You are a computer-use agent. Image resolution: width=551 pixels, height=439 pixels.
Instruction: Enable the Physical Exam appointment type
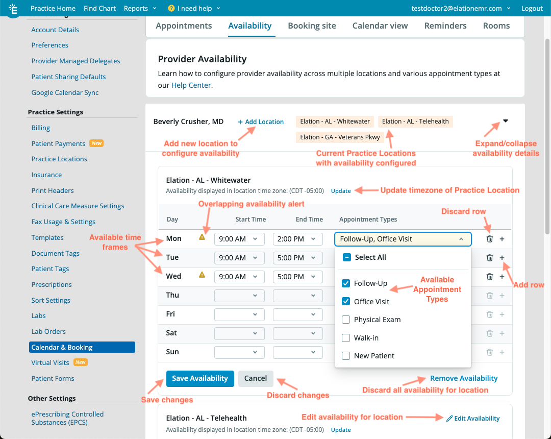346,320
